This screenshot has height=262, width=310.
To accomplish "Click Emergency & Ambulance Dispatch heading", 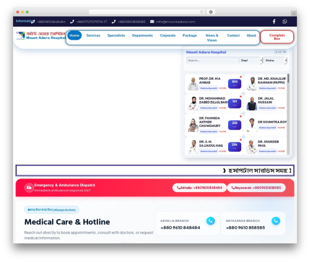I will (x=64, y=185).
